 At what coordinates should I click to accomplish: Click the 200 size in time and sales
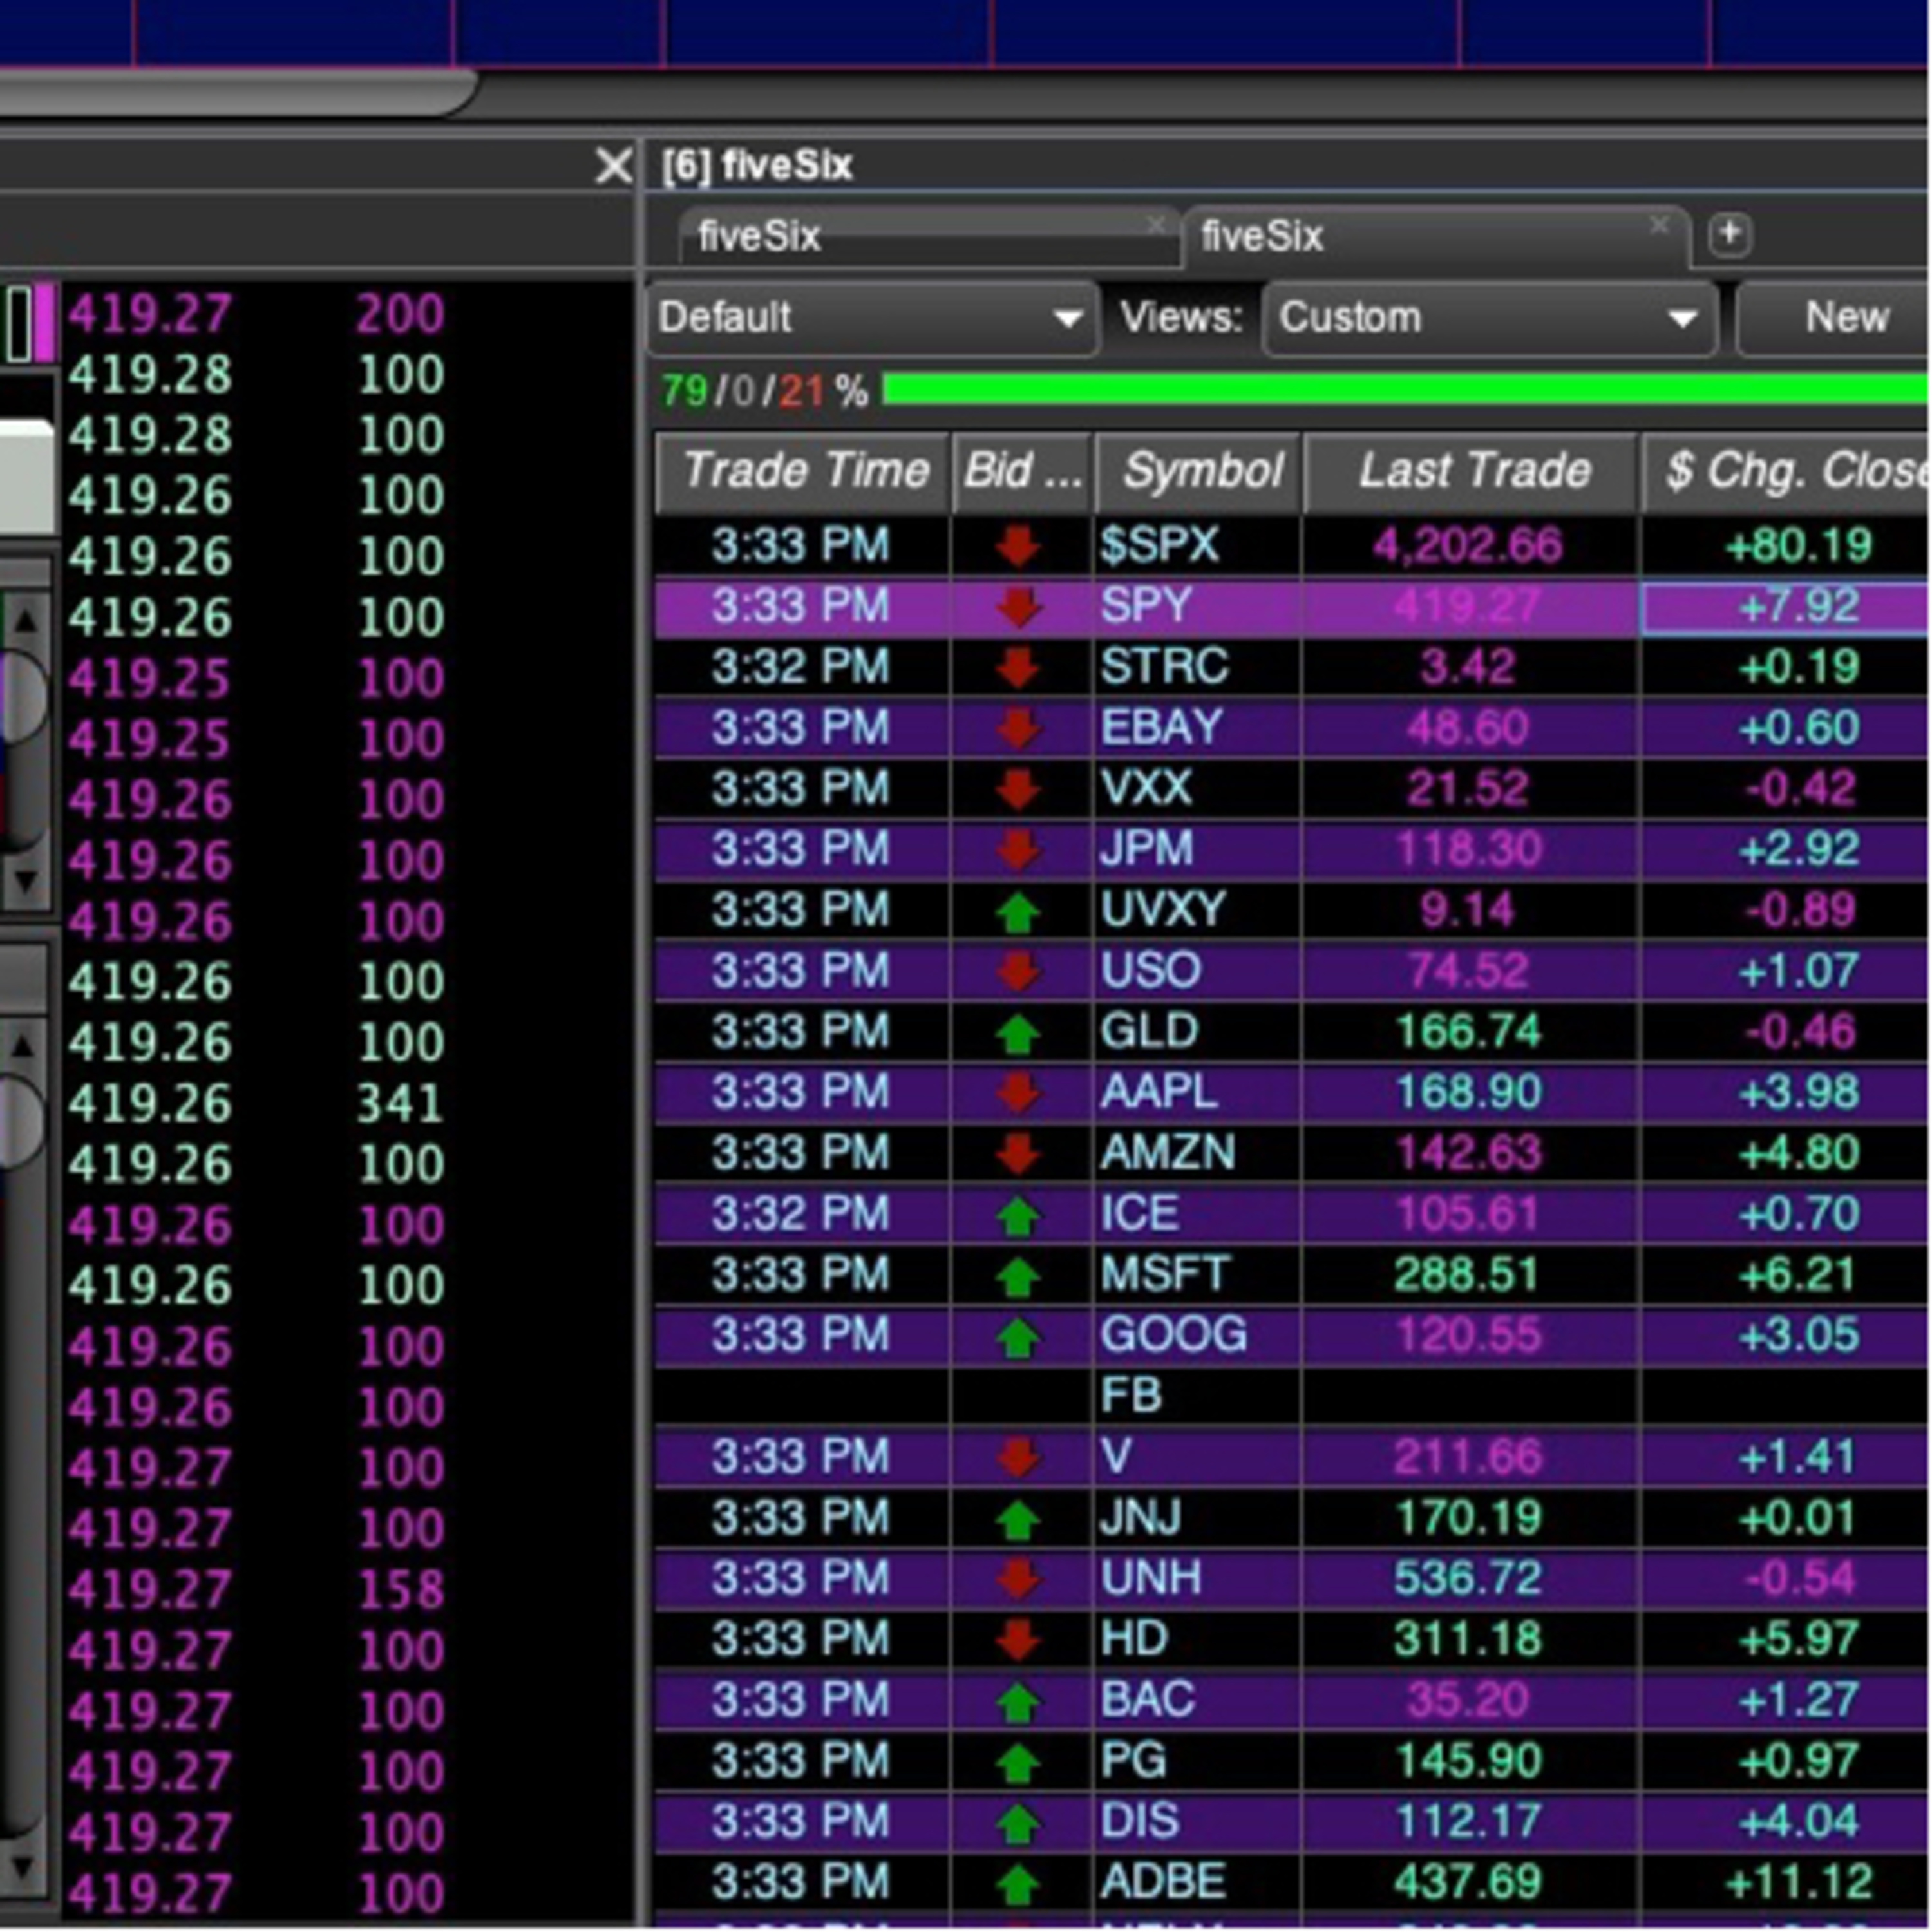401,314
